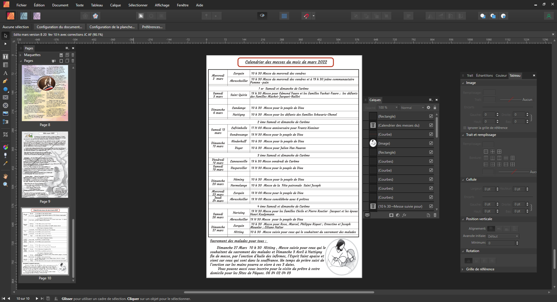Screen dimensions: 557x302
Task: Collapse the Pages section
Action: (x=21, y=61)
